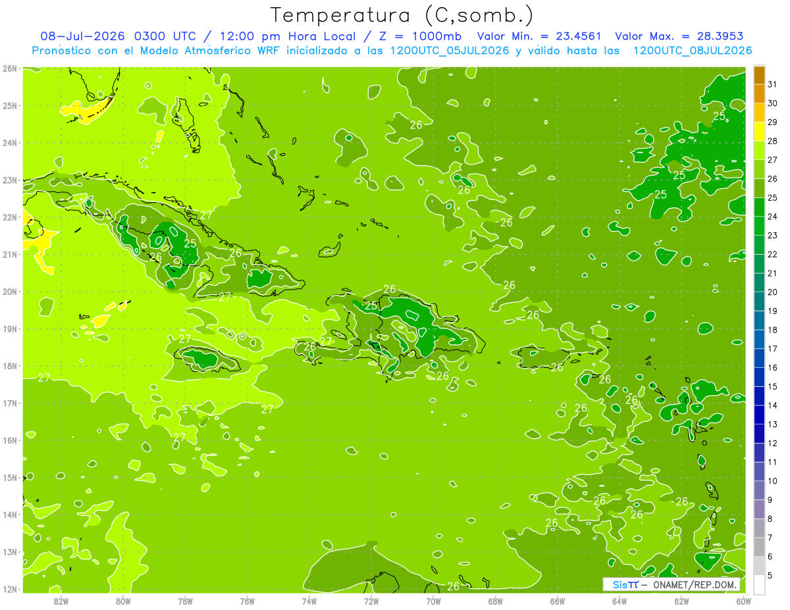Image resolution: width=790 pixels, height=610 pixels.
Task: Click the 13N latitude axis label
Action: [x=10, y=551]
